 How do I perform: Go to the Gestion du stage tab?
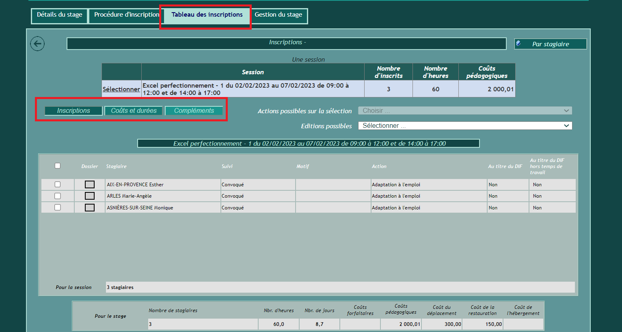pyautogui.click(x=279, y=15)
